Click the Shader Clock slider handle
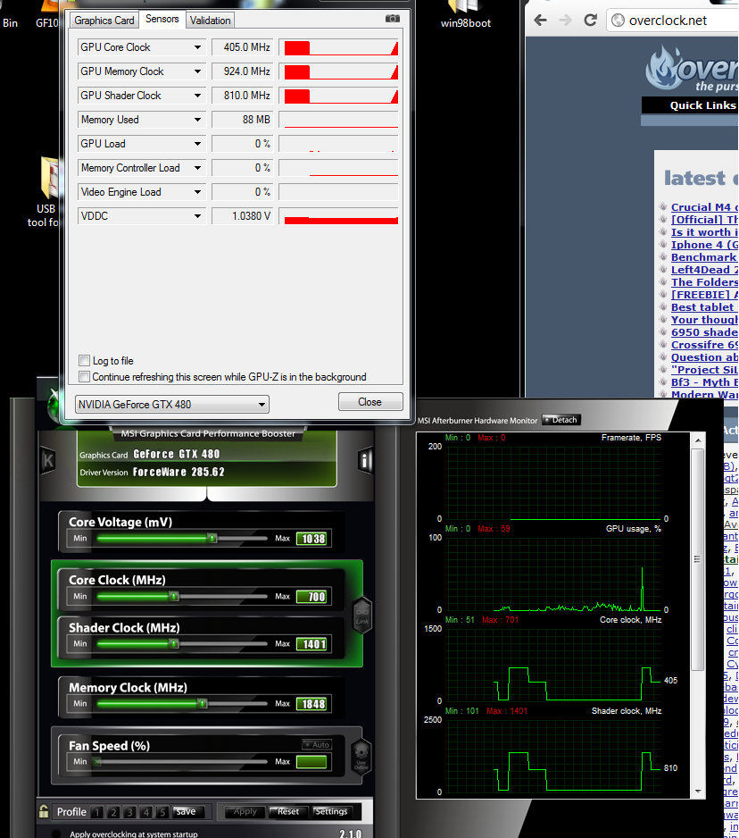 pyautogui.click(x=174, y=643)
